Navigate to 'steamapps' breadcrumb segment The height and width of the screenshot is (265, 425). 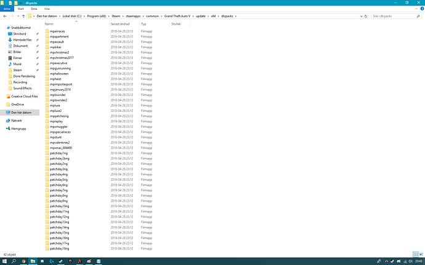pyautogui.click(x=133, y=16)
